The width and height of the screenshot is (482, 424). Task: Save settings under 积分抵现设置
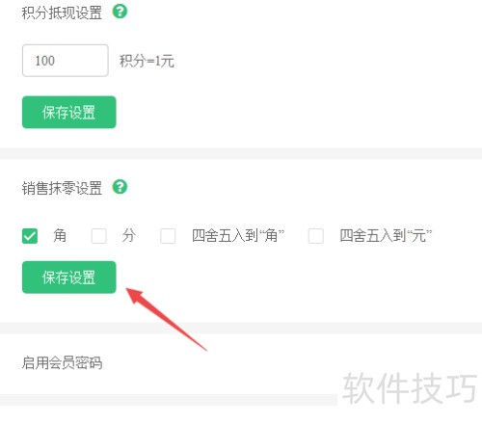click(69, 112)
